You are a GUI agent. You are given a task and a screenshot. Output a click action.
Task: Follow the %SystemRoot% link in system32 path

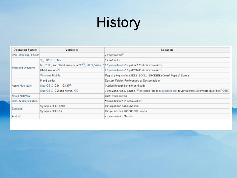[115, 65]
